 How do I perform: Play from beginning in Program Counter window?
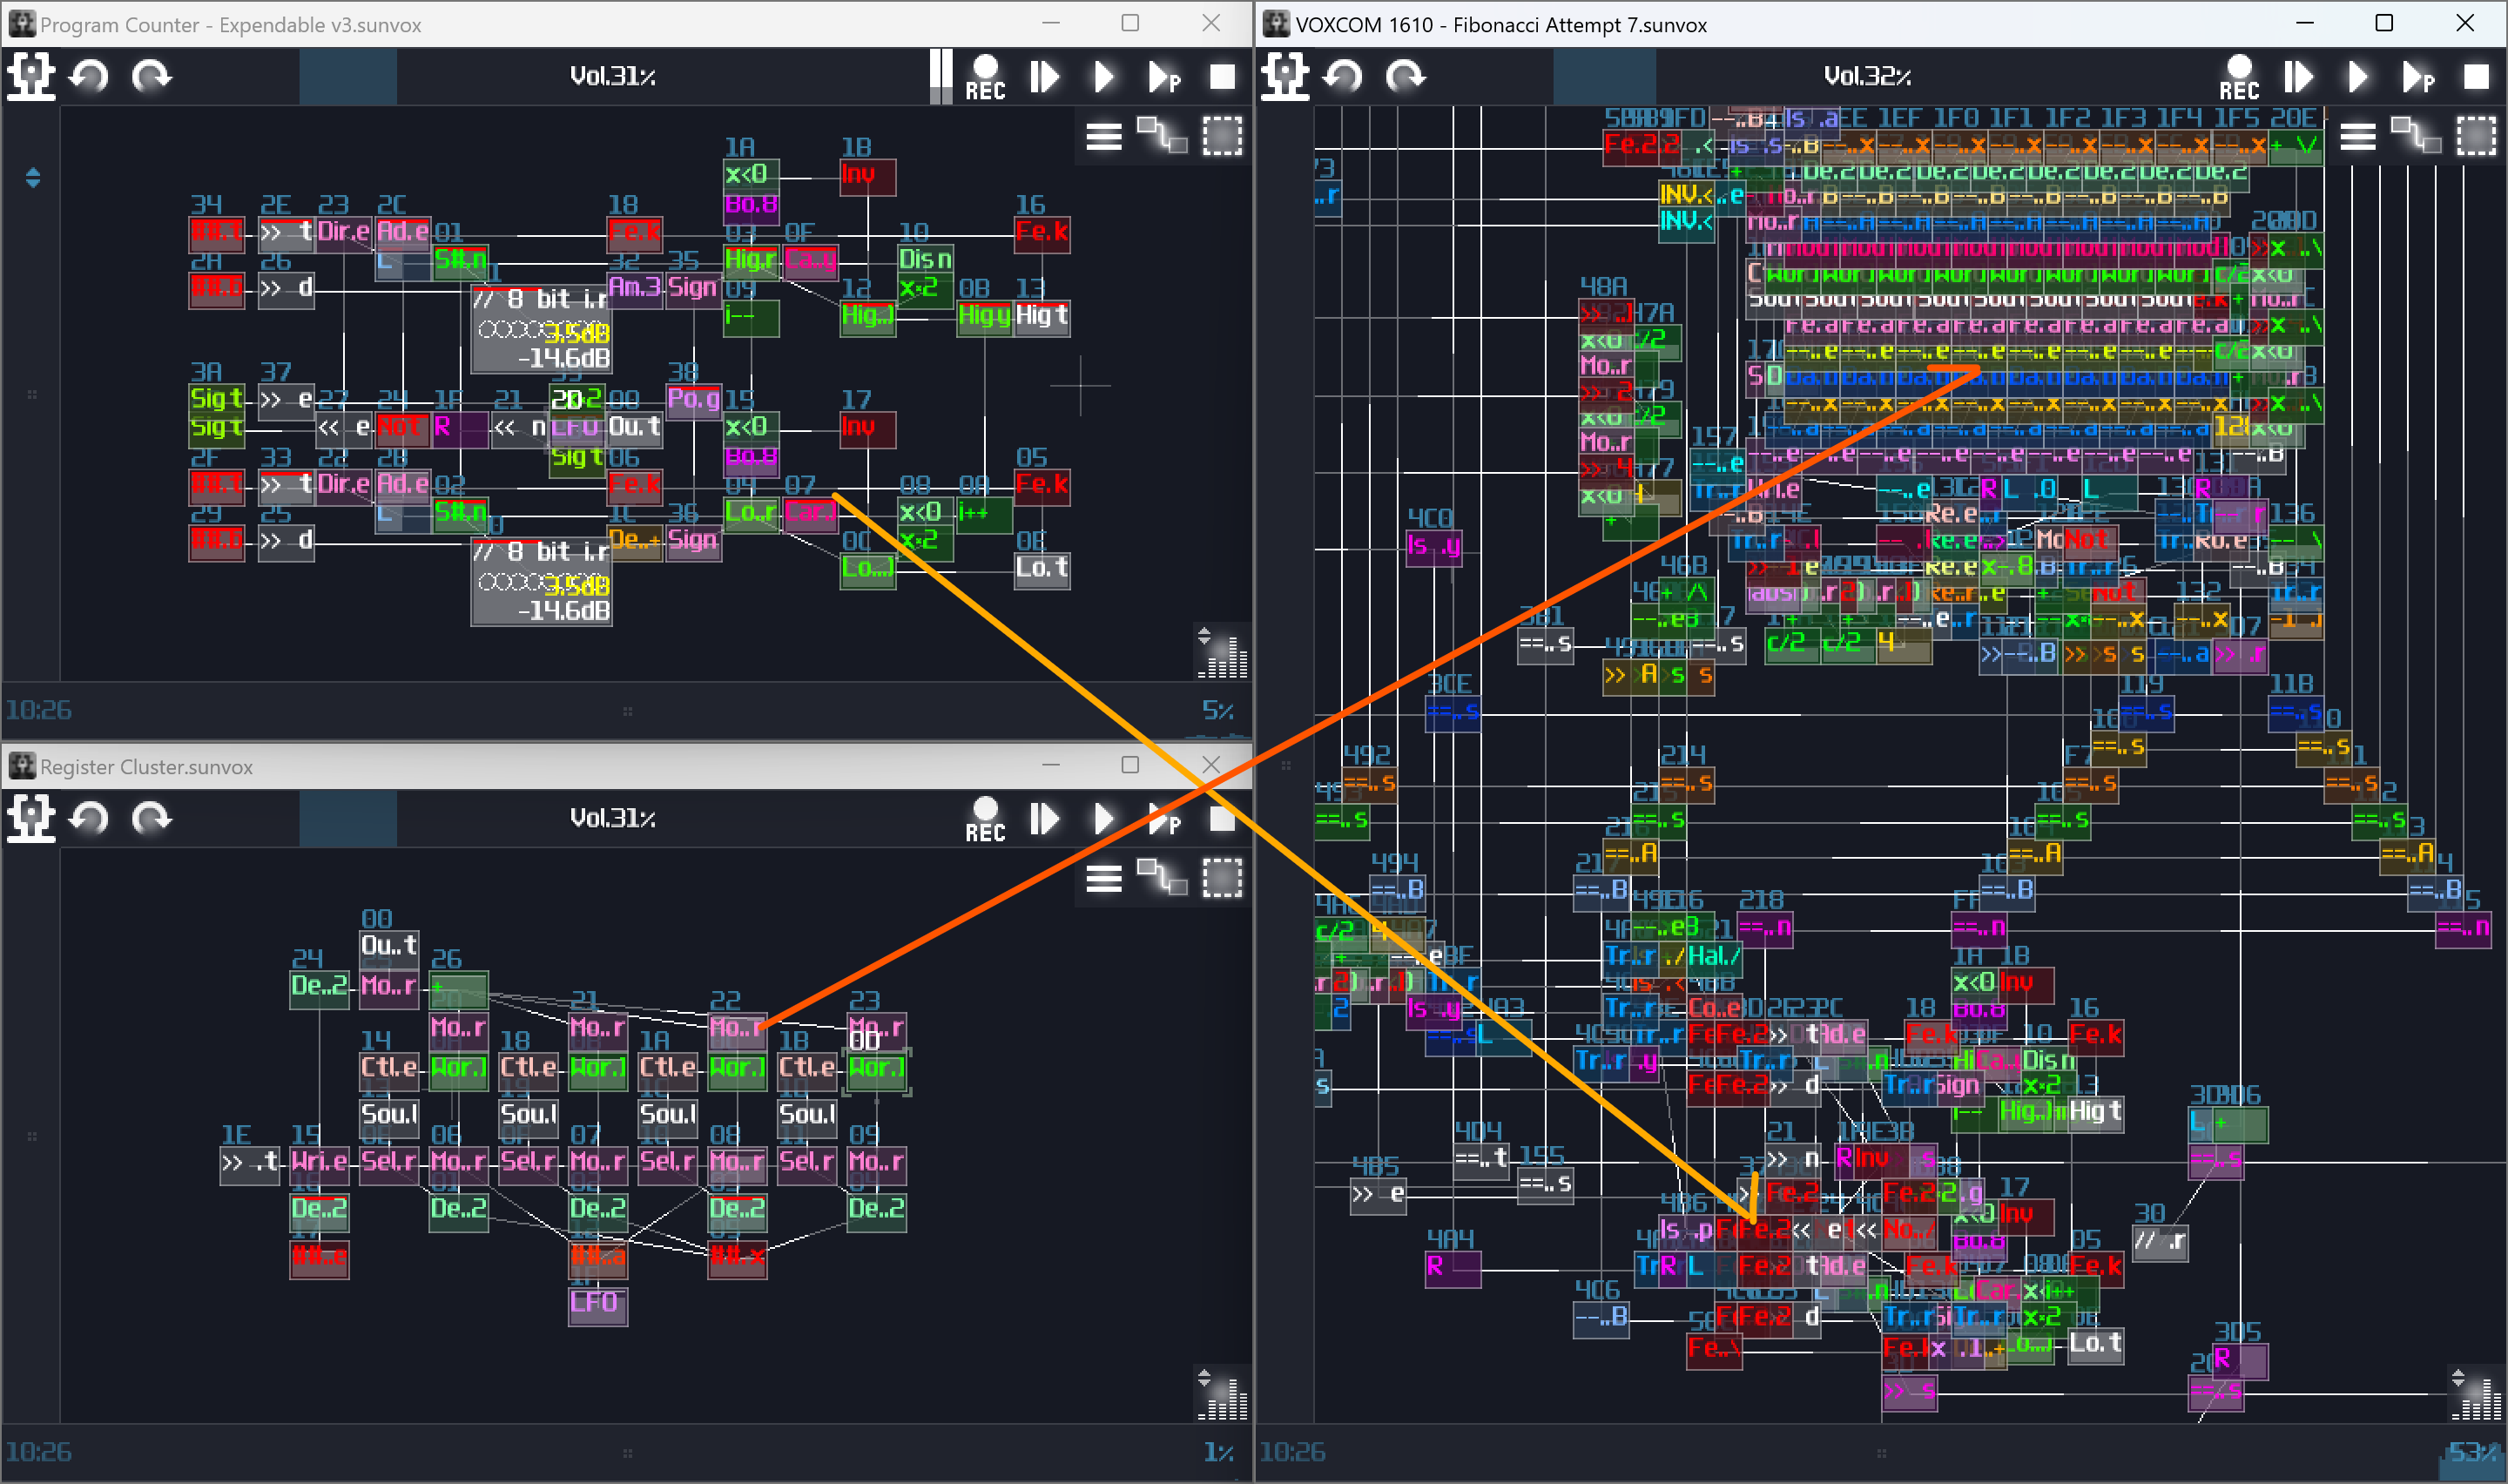tap(1045, 76)
